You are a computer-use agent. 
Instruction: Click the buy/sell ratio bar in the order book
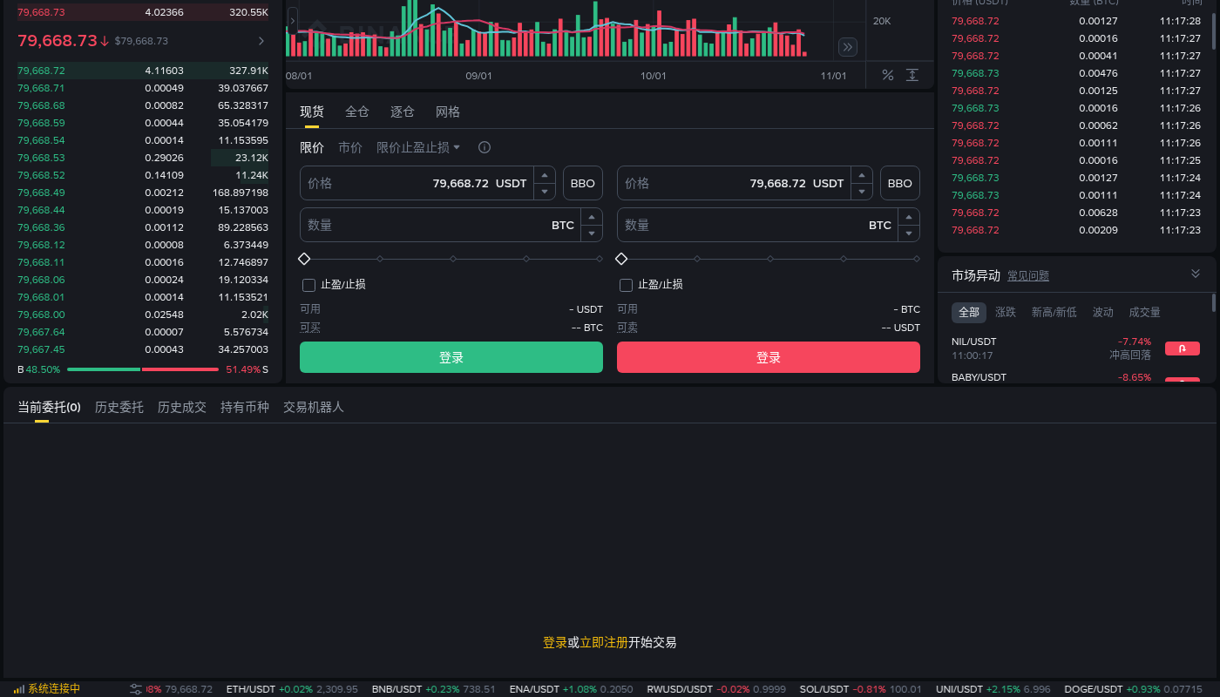(143, 369)
